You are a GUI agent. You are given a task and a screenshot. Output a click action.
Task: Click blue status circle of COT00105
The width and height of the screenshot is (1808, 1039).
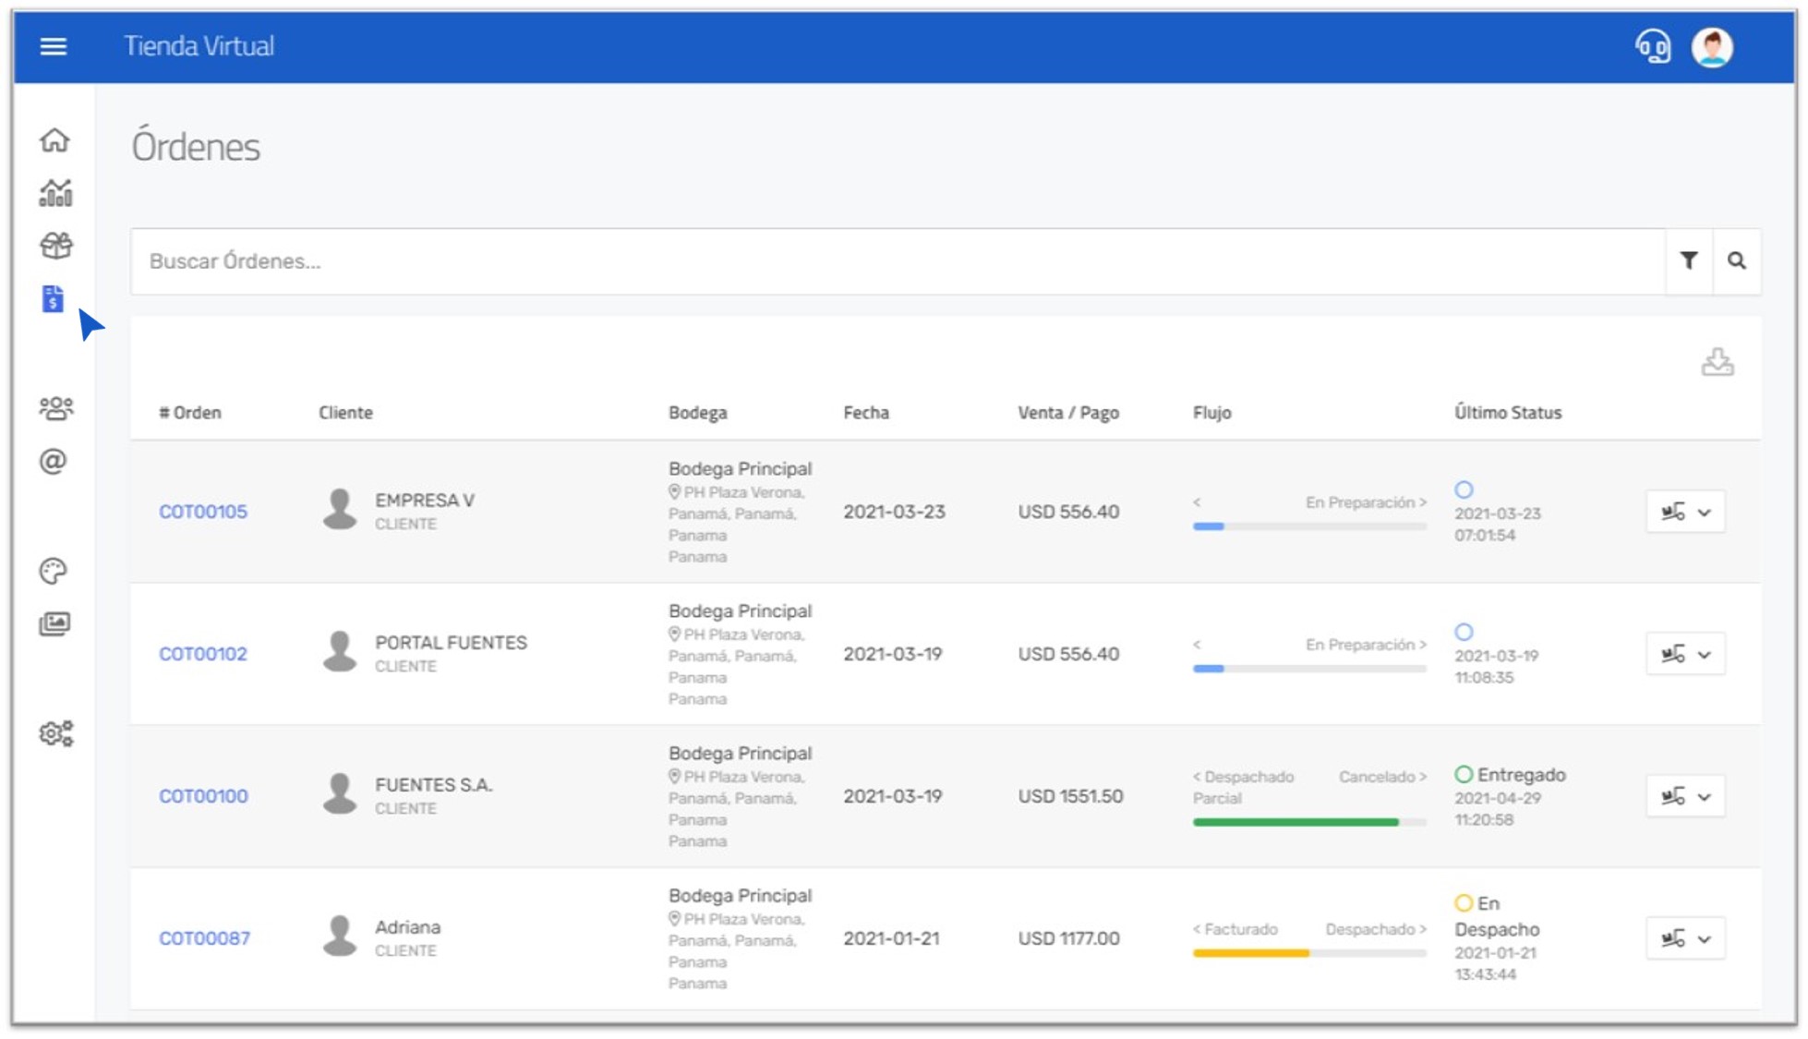[1464, 489]
